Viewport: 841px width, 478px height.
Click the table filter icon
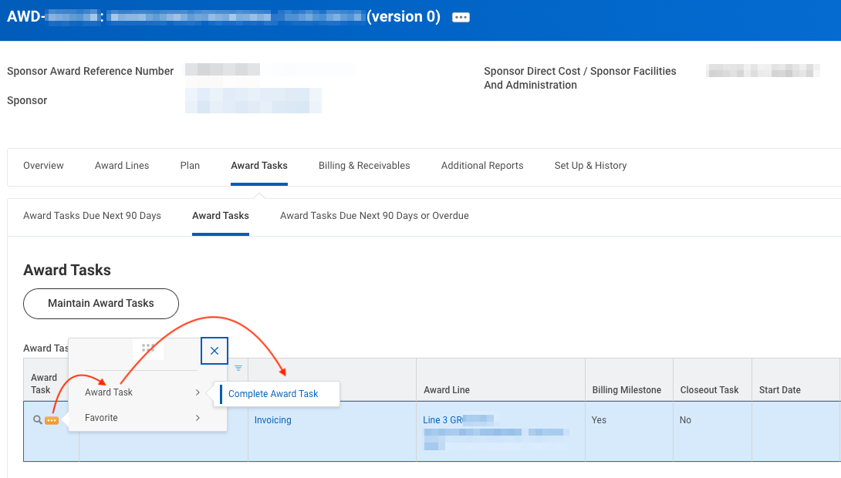point(238,369)
